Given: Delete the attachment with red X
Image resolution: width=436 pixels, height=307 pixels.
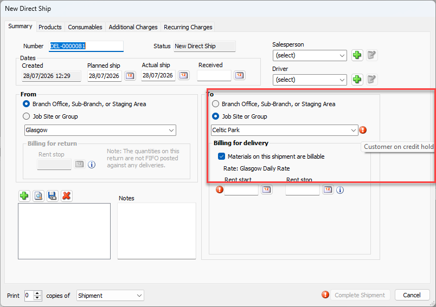Looking at the screenshot, I should [67, 196].
